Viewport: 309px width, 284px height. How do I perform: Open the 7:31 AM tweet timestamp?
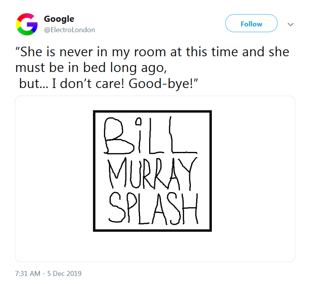28,274
